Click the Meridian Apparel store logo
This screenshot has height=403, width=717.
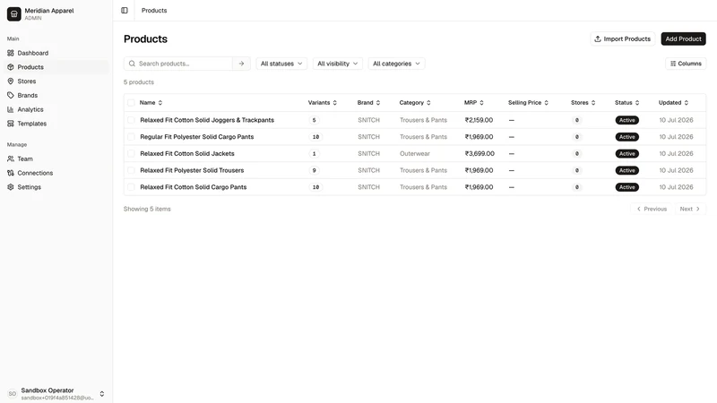(14, 13)
